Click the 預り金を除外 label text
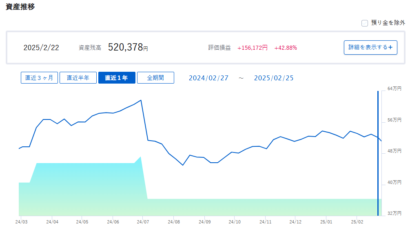 (x=388, y=23)
